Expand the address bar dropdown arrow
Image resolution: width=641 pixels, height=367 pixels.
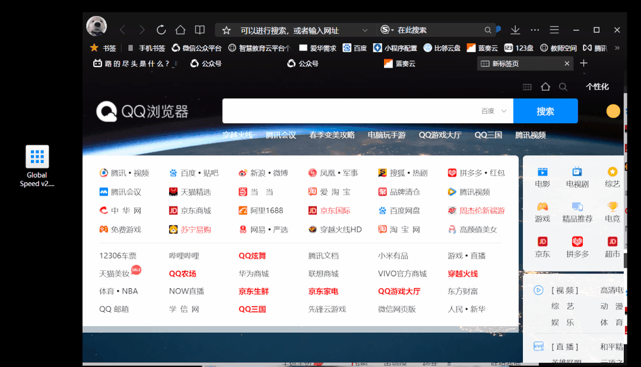(x=364, y=30)
